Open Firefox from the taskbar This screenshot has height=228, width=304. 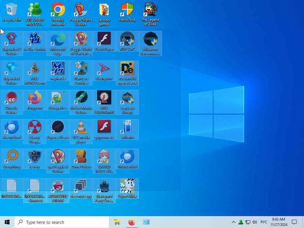pyautogui.click(x=132, y=222)
